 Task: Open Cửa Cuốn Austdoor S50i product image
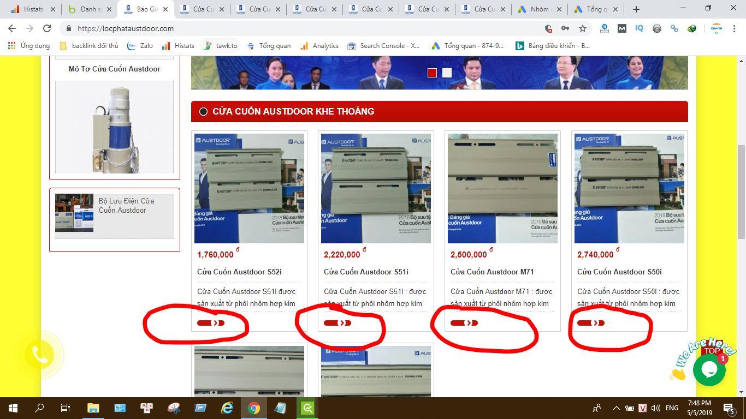click(629, 188)
